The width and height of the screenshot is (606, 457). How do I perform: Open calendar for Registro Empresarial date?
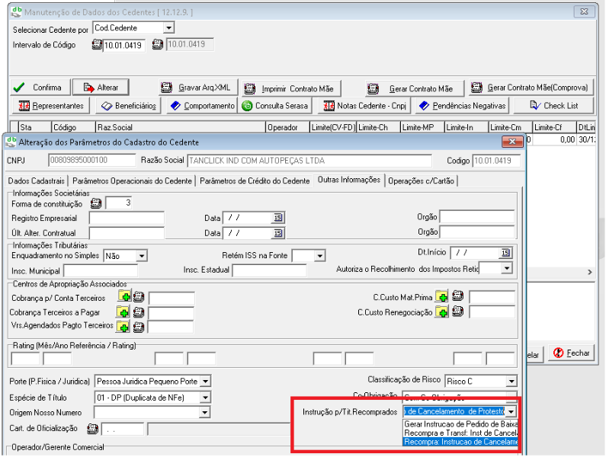pos(278,218)
